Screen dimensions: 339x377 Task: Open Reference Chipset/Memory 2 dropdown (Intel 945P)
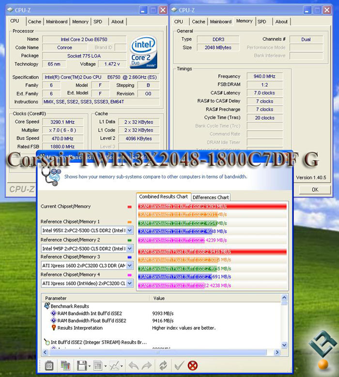pos(130,248)
